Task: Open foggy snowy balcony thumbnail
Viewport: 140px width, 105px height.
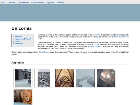Action: coord(85,78)
